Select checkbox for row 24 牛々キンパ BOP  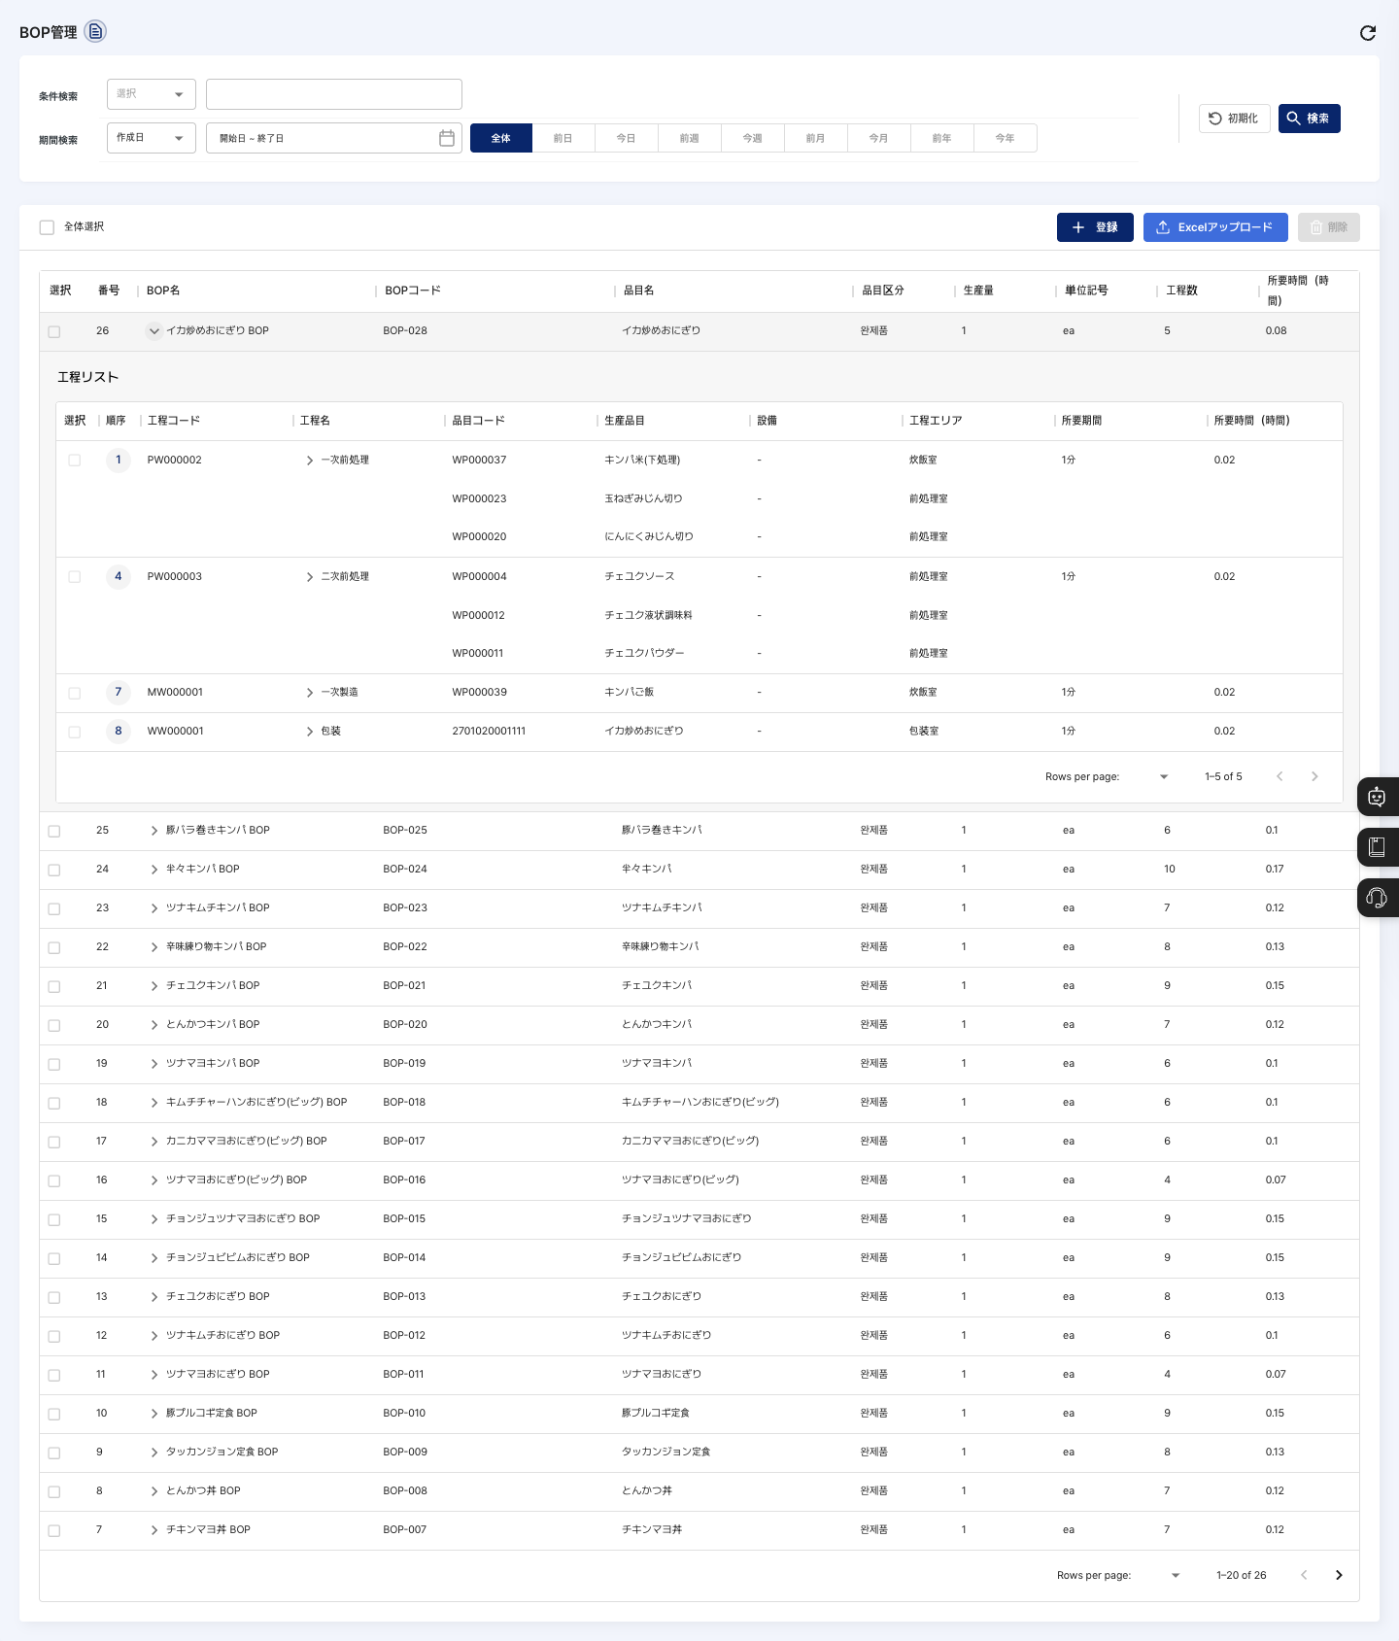(x=54, y=870)
